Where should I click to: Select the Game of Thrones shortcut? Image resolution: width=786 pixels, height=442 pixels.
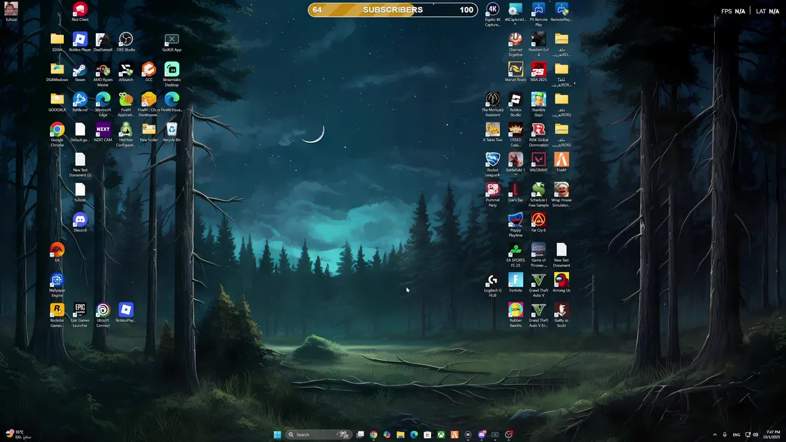(539, 255)
